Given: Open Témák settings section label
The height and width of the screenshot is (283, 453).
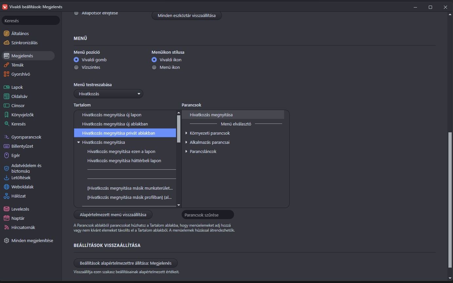Looking at the screenshot, I should click(x=17, y=65).
